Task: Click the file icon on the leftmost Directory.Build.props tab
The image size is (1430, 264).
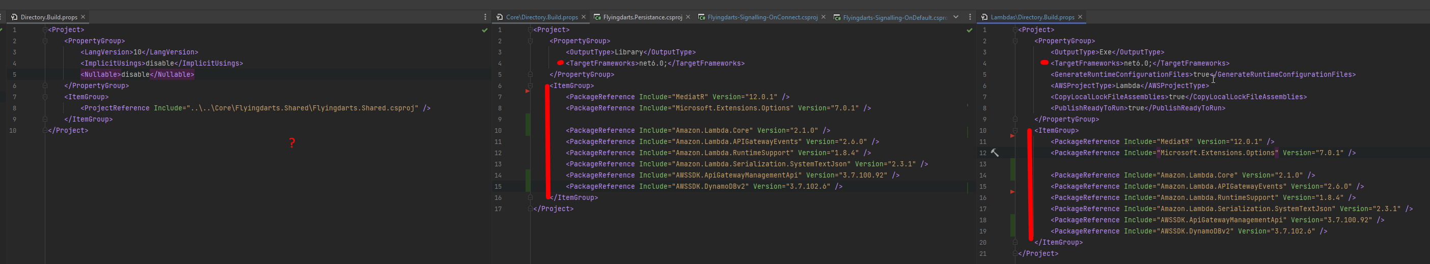Action: (14, 17)
